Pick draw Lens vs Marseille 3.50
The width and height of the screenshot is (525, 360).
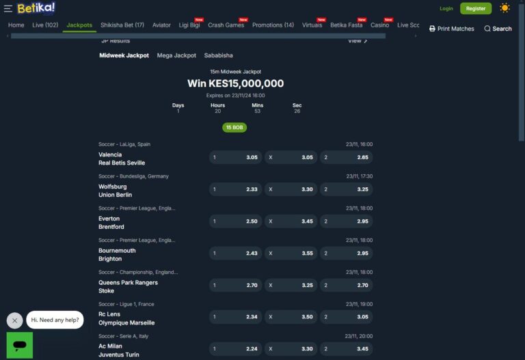click(291, 317)
